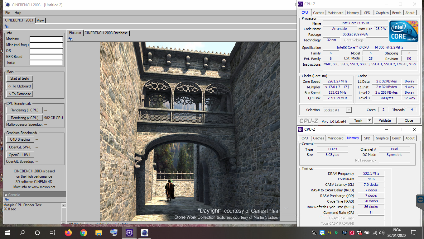This screenshot has height=239, width=424.
Task: Click the Machine input field
Action: click(46, 39)
